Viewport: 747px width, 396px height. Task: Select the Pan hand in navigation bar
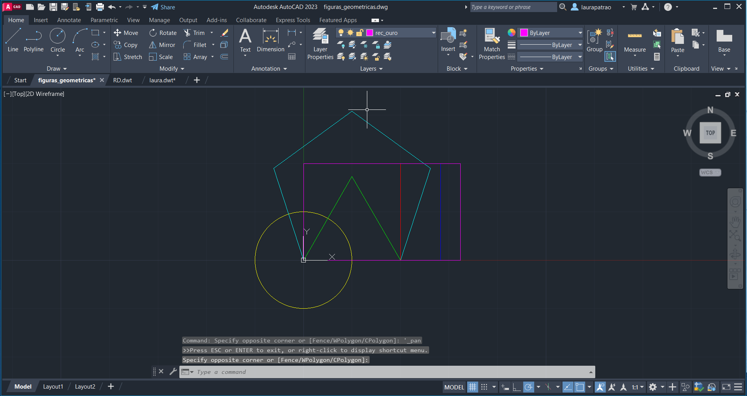pyautogui.click(x=735, y=222)
